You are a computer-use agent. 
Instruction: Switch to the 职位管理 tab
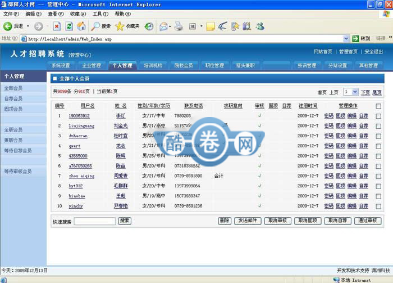(x=214, y=65)
